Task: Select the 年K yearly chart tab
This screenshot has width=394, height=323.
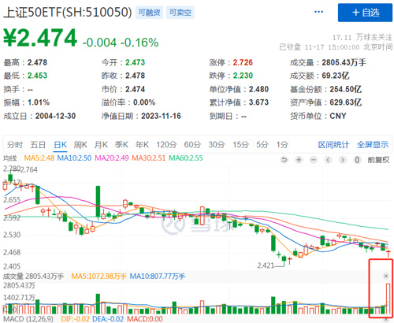Action: point(142,144)
